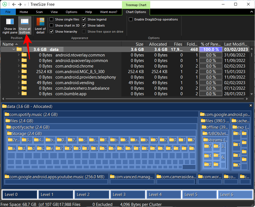Expand com.android.providers.telephony folder
Screen dimensions: 255x207
pyautogui.click(x=19, y=77)
